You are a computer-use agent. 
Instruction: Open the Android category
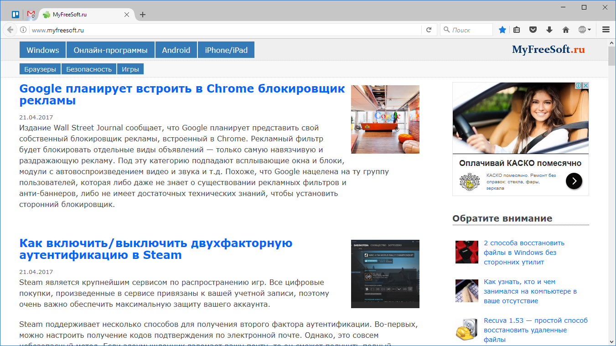pos(176,50)
